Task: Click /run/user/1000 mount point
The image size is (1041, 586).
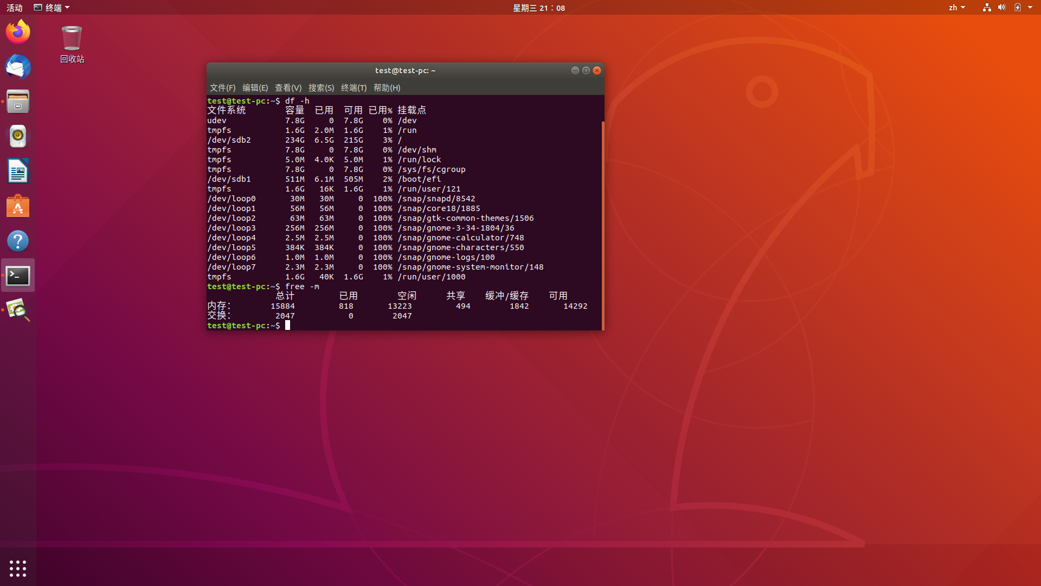Action: point(432,277)
